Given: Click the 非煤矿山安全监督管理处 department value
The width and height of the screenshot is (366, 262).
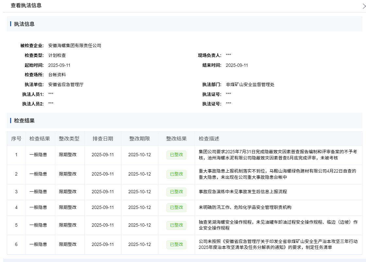Looking at the screenshot, I should coord(250,84).
